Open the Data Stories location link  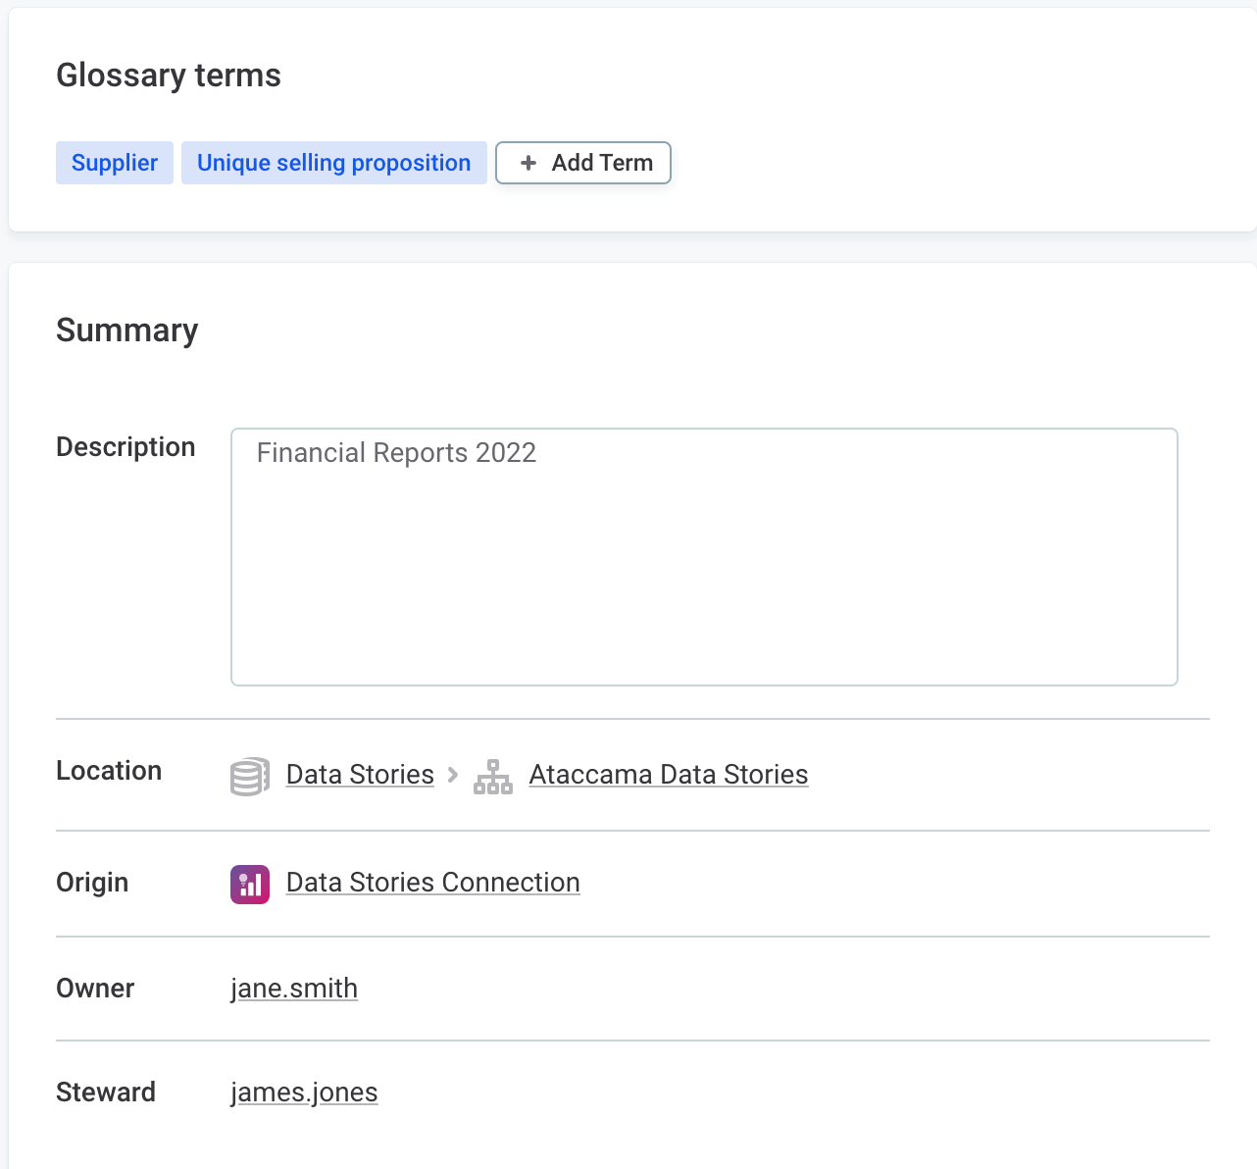[360, 775]
